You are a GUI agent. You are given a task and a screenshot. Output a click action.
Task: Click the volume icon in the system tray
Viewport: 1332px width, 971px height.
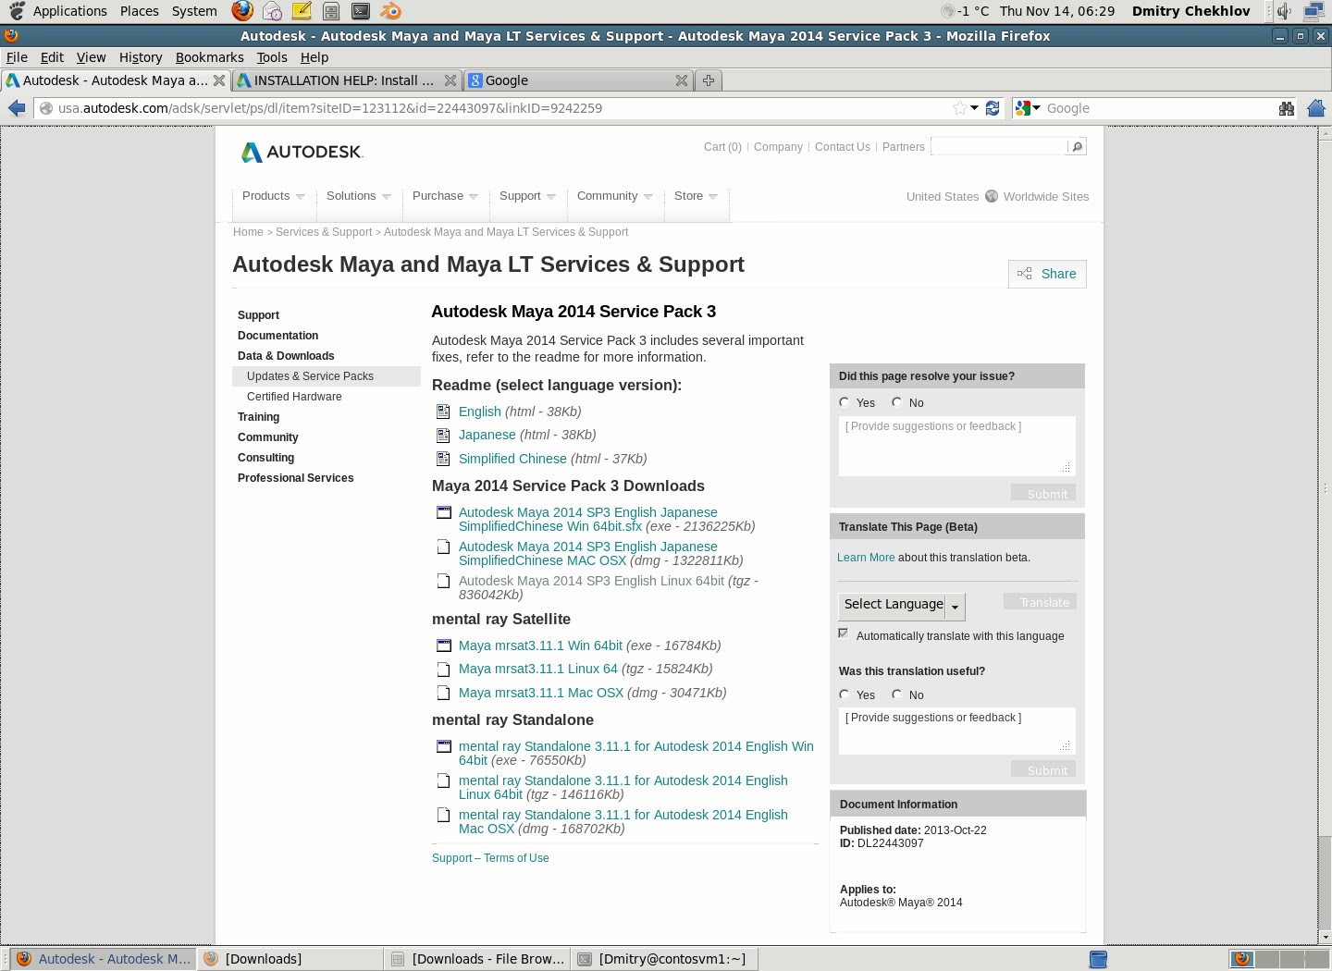pos(1285,11)
